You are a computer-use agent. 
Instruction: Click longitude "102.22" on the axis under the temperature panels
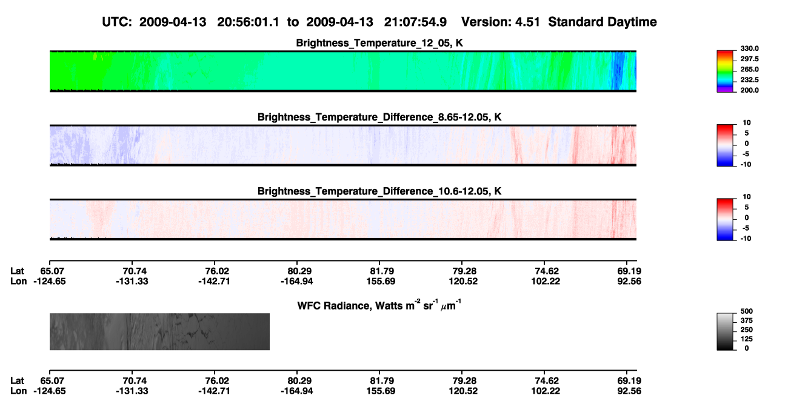click(x=545, y=281)
